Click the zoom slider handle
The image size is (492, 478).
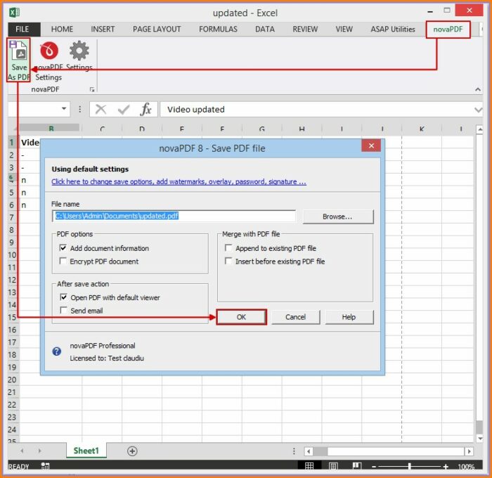410,467
